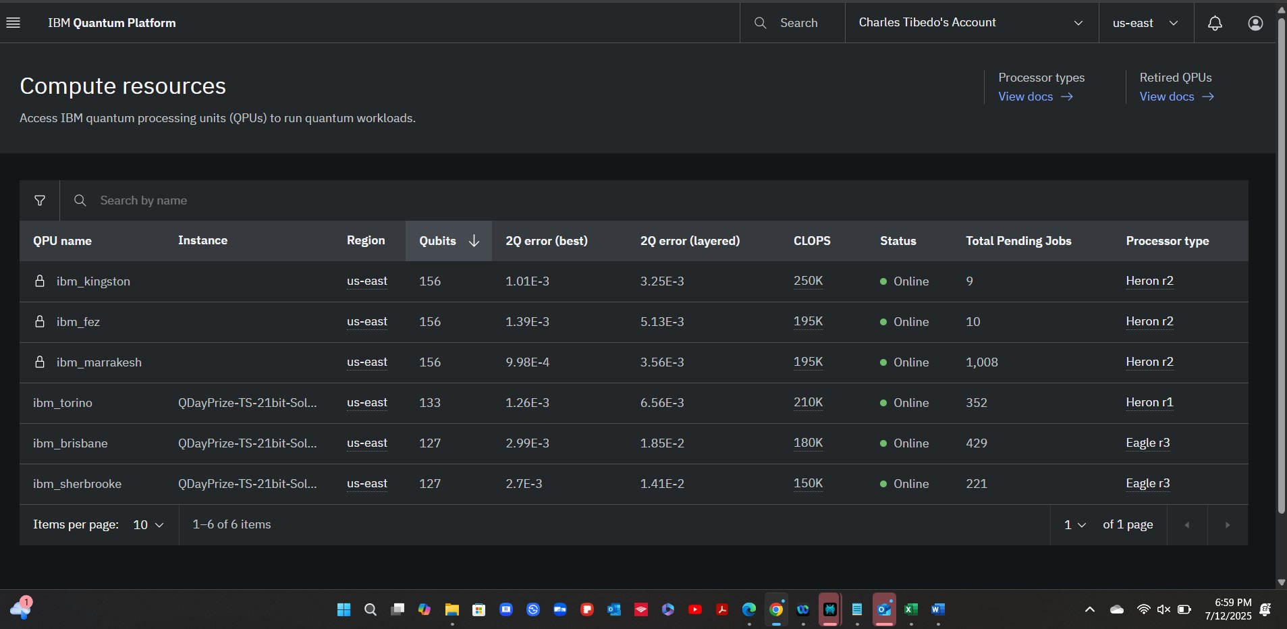
Task: Click the muted speaker tray icon
Action: click(1163, 609)
